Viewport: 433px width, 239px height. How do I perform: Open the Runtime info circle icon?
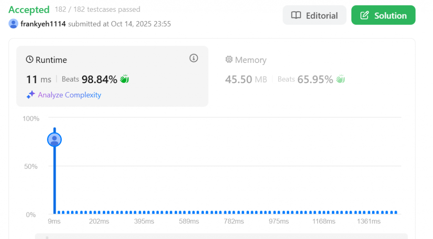[x=194, y=58]
